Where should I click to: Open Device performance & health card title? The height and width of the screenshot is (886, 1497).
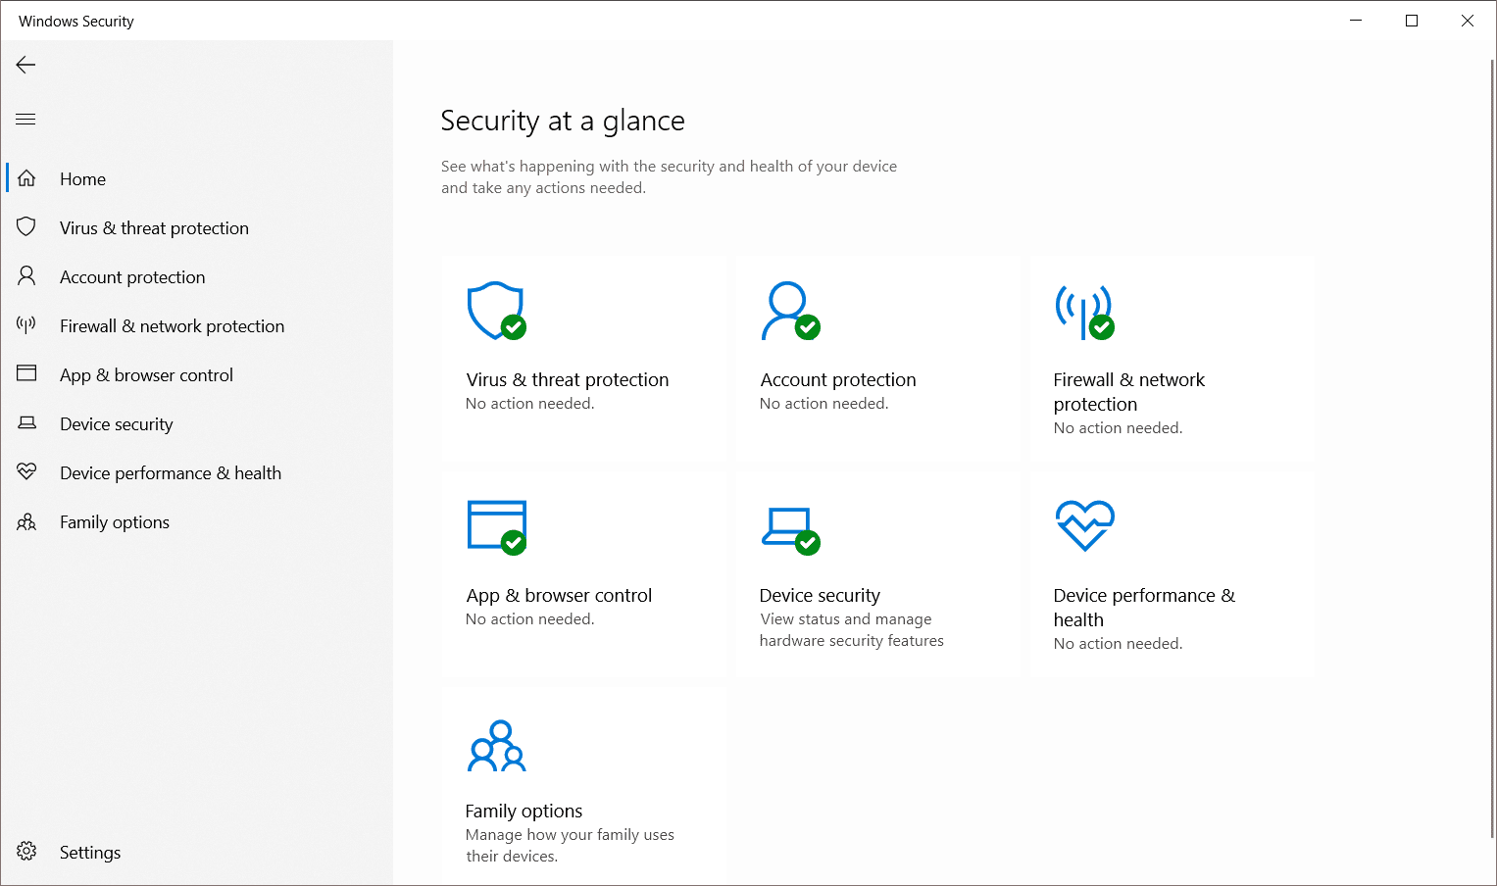1144,608
